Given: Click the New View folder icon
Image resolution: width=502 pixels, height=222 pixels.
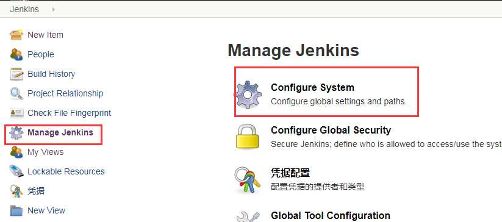Looking at the screenshot, I should pos(16,210).
